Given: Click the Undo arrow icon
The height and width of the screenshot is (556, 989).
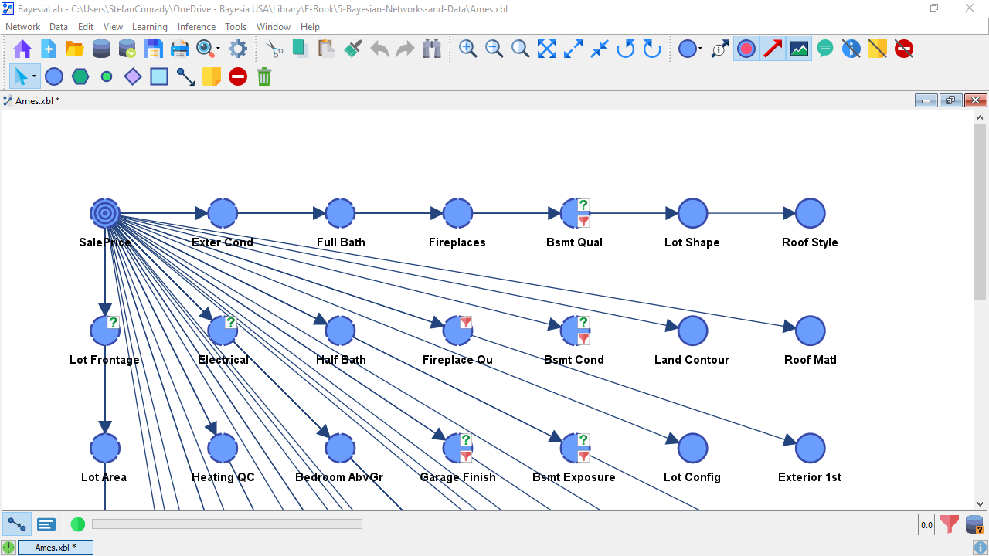Looking at the screenshot, I should point(379,49).
